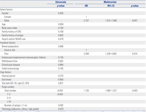The height and width of the screenshot is (112, 146).
Task: Click the Polyp factors section heading
Action: click(x=5, y=72)
